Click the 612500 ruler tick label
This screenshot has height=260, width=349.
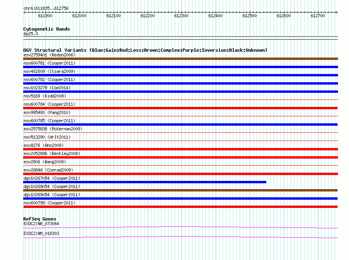249,16
